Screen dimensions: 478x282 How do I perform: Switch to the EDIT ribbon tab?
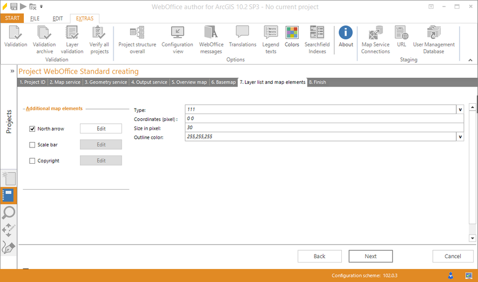point(58,18)
